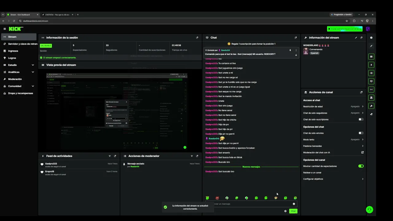Open the Feed de actividades filter
The image size is (393, 221).
click(x=110, y=156)
